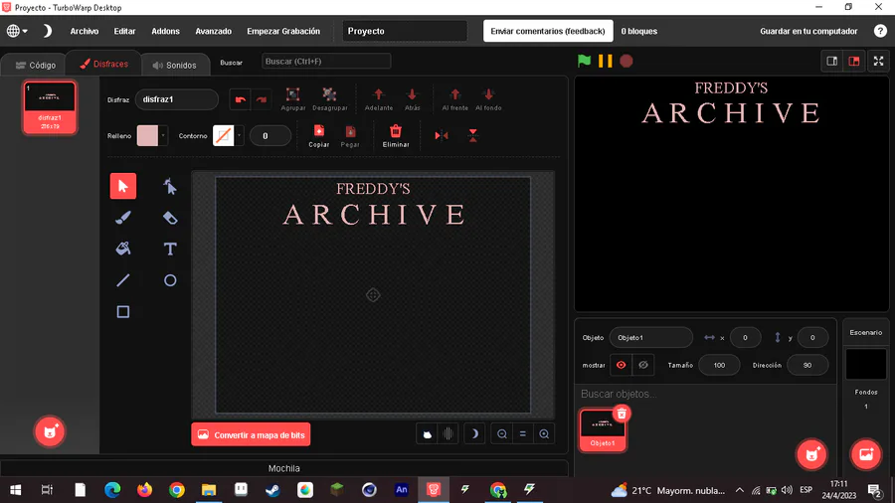The height and width of the screenshot is (503, 895).
Task: Show sprite with the eye icon
Action: coord(621,365)
